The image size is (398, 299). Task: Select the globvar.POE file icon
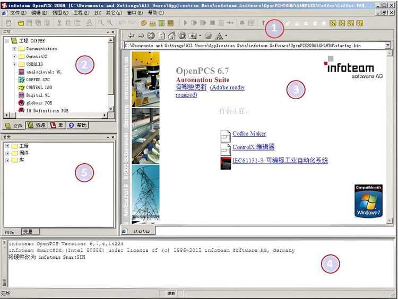22,103
